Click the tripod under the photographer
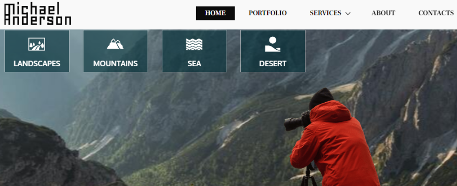The height and width of the screenshot is (186, 457). [309, 176]
